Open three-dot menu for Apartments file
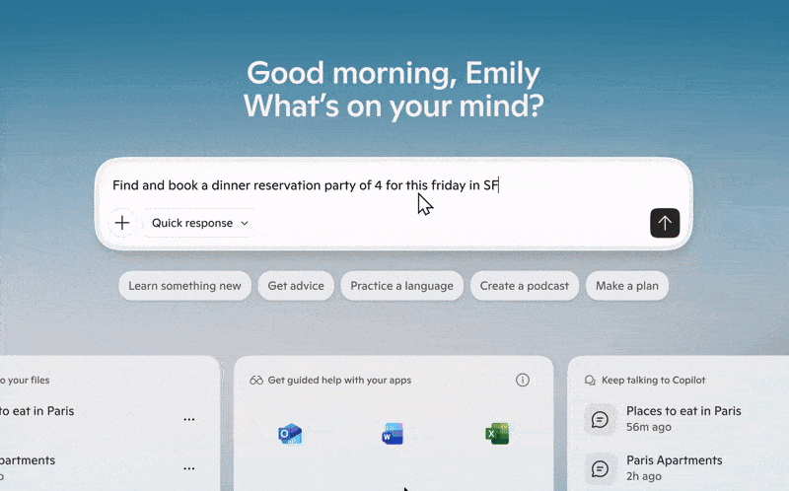This screenshot has height=491, width=789. pos(189,468)
